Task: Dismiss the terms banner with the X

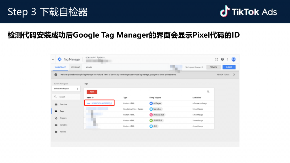Action: click(x=234, y=75)
